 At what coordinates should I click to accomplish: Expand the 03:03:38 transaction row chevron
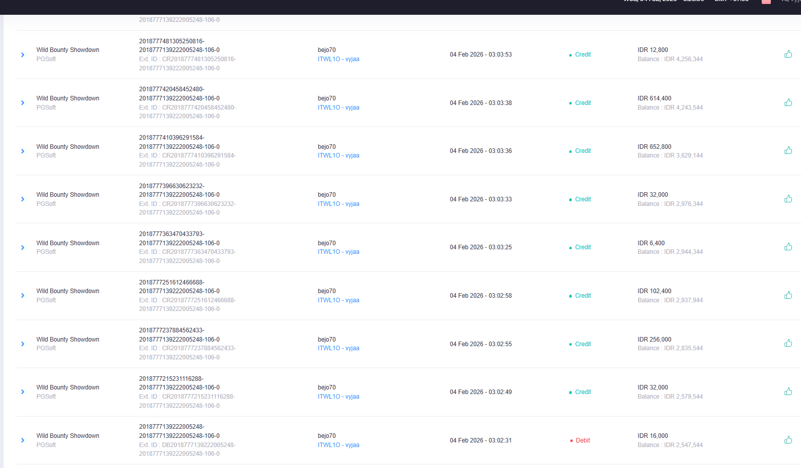tap(22, 103)
